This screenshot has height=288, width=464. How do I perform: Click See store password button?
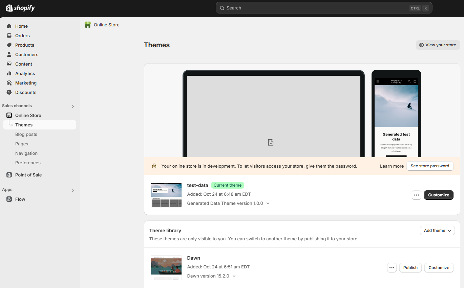pyautogui.click(x=430, y=166)
